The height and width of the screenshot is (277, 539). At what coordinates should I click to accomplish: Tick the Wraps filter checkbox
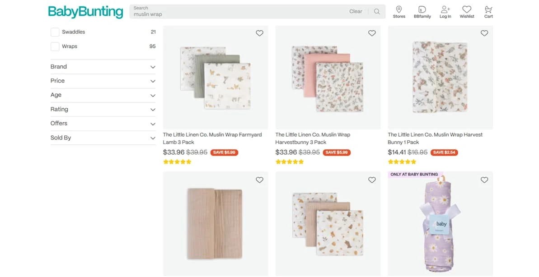tap(55, 46)
